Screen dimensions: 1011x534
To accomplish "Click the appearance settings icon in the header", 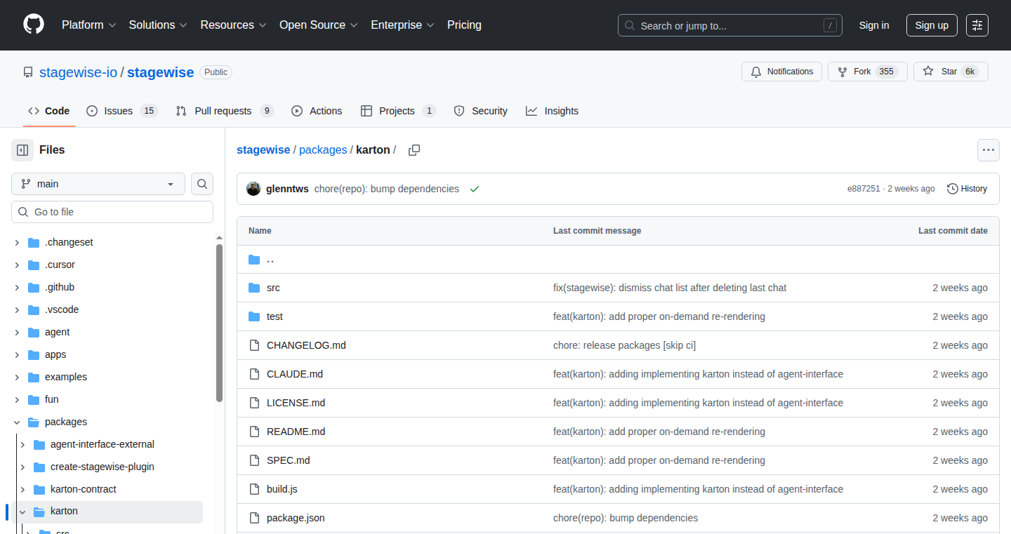I will (x=977, y=25).
